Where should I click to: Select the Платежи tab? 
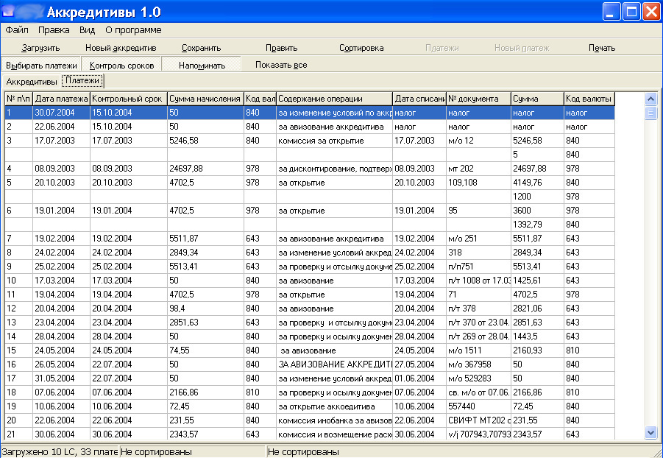click(82, 81)
